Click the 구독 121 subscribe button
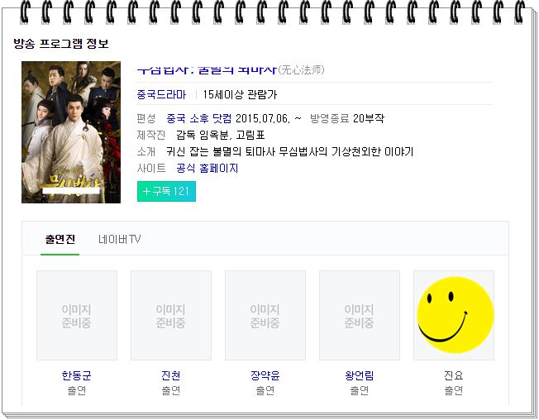 (166, 192)
